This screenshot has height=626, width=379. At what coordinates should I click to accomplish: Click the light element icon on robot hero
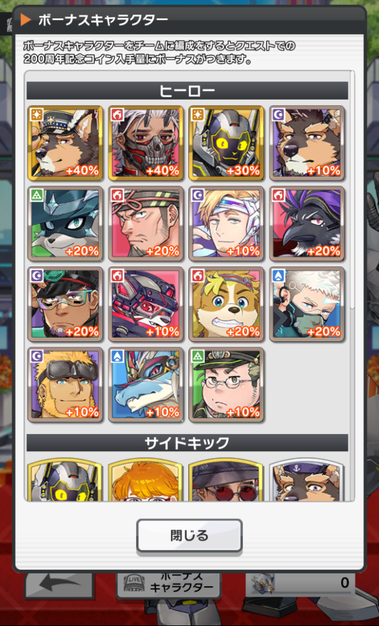point(198,114)
